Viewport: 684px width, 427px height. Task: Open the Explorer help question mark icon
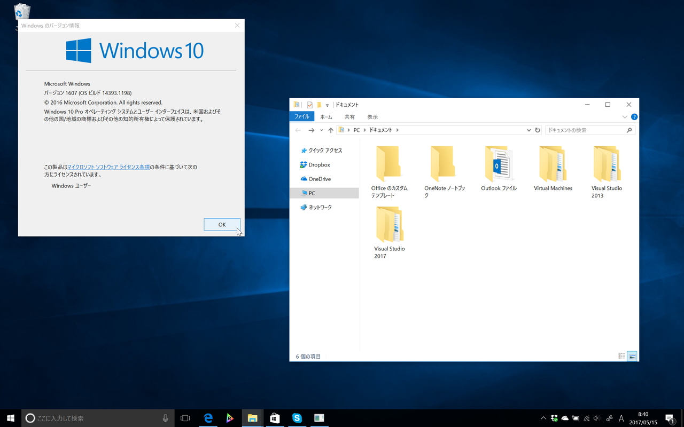pyautogui.click(x=634, y=116)
